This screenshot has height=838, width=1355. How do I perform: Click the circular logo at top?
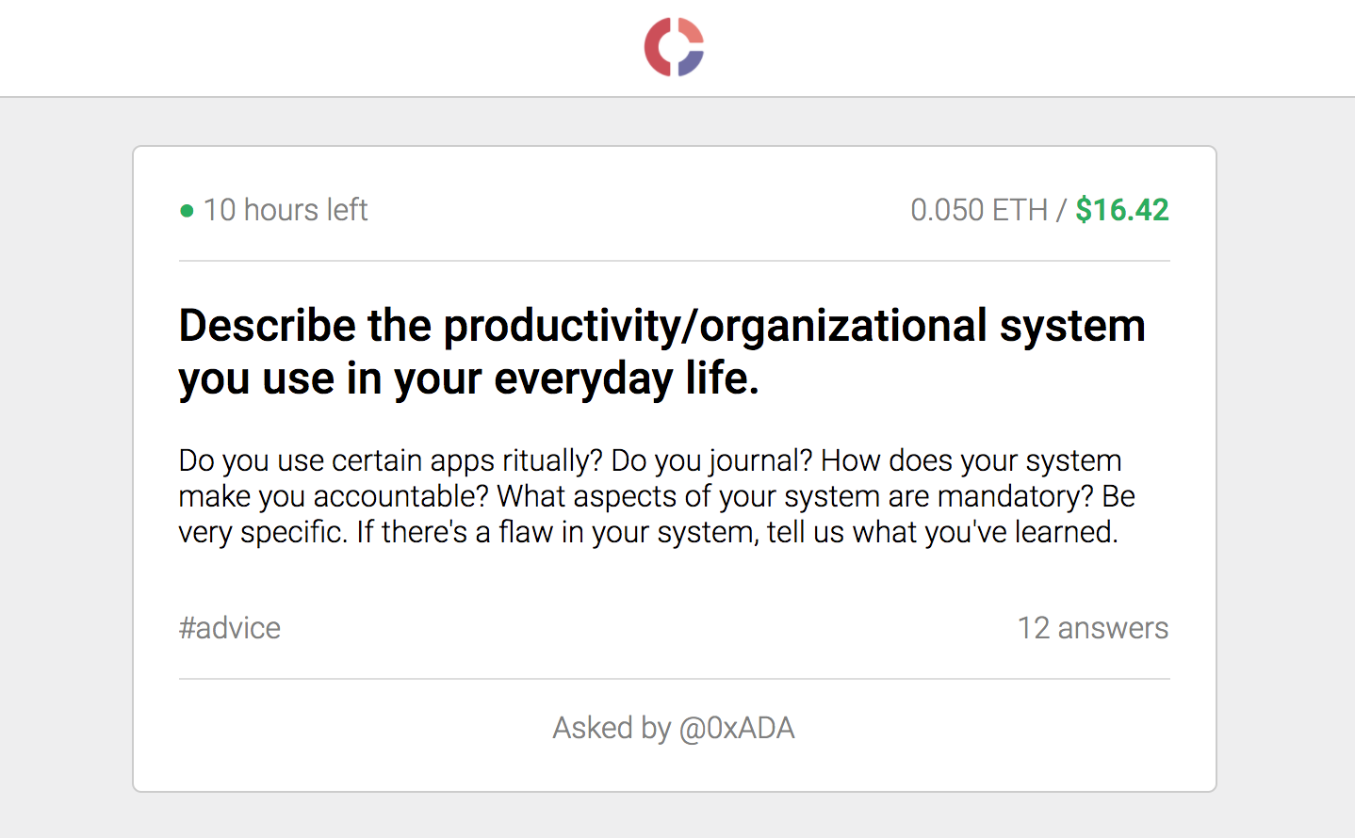674,47
